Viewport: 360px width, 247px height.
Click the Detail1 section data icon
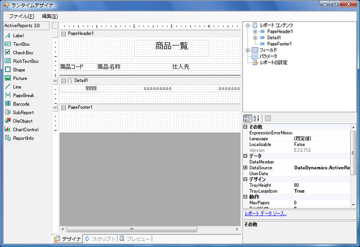click(x=69, y=81)
